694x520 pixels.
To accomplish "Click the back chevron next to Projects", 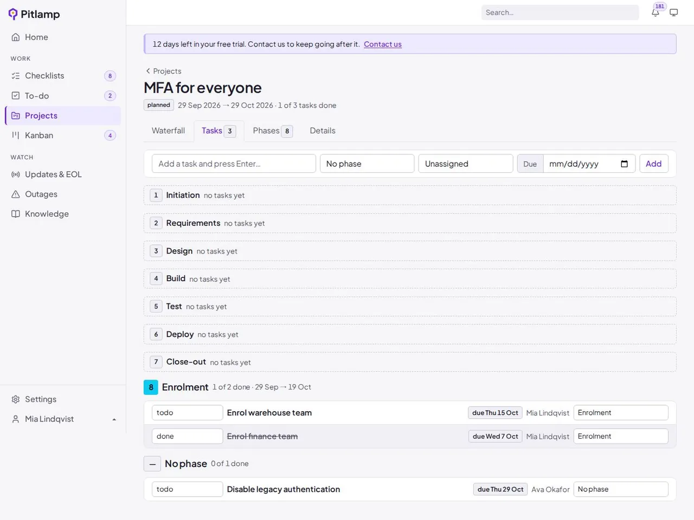I will click(148, 71).
